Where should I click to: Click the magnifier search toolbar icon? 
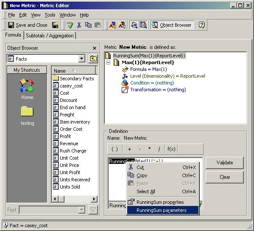[x=134, y=25]
